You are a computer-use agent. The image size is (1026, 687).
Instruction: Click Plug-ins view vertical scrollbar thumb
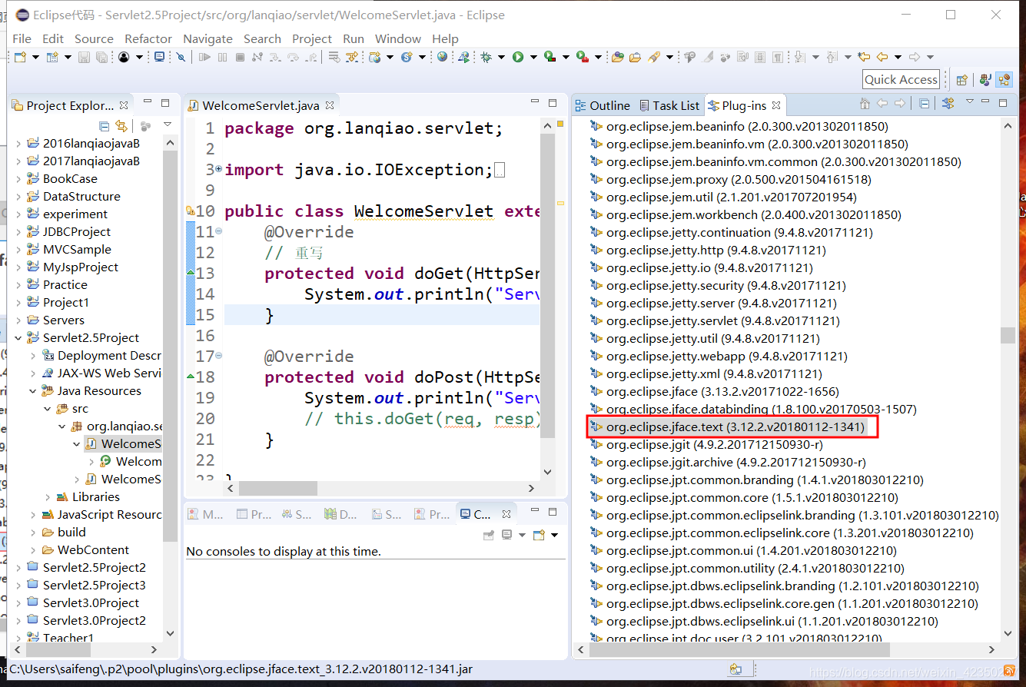1008,336
